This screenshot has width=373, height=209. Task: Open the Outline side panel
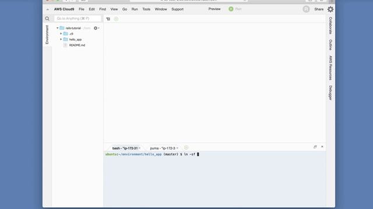(330, 45)
